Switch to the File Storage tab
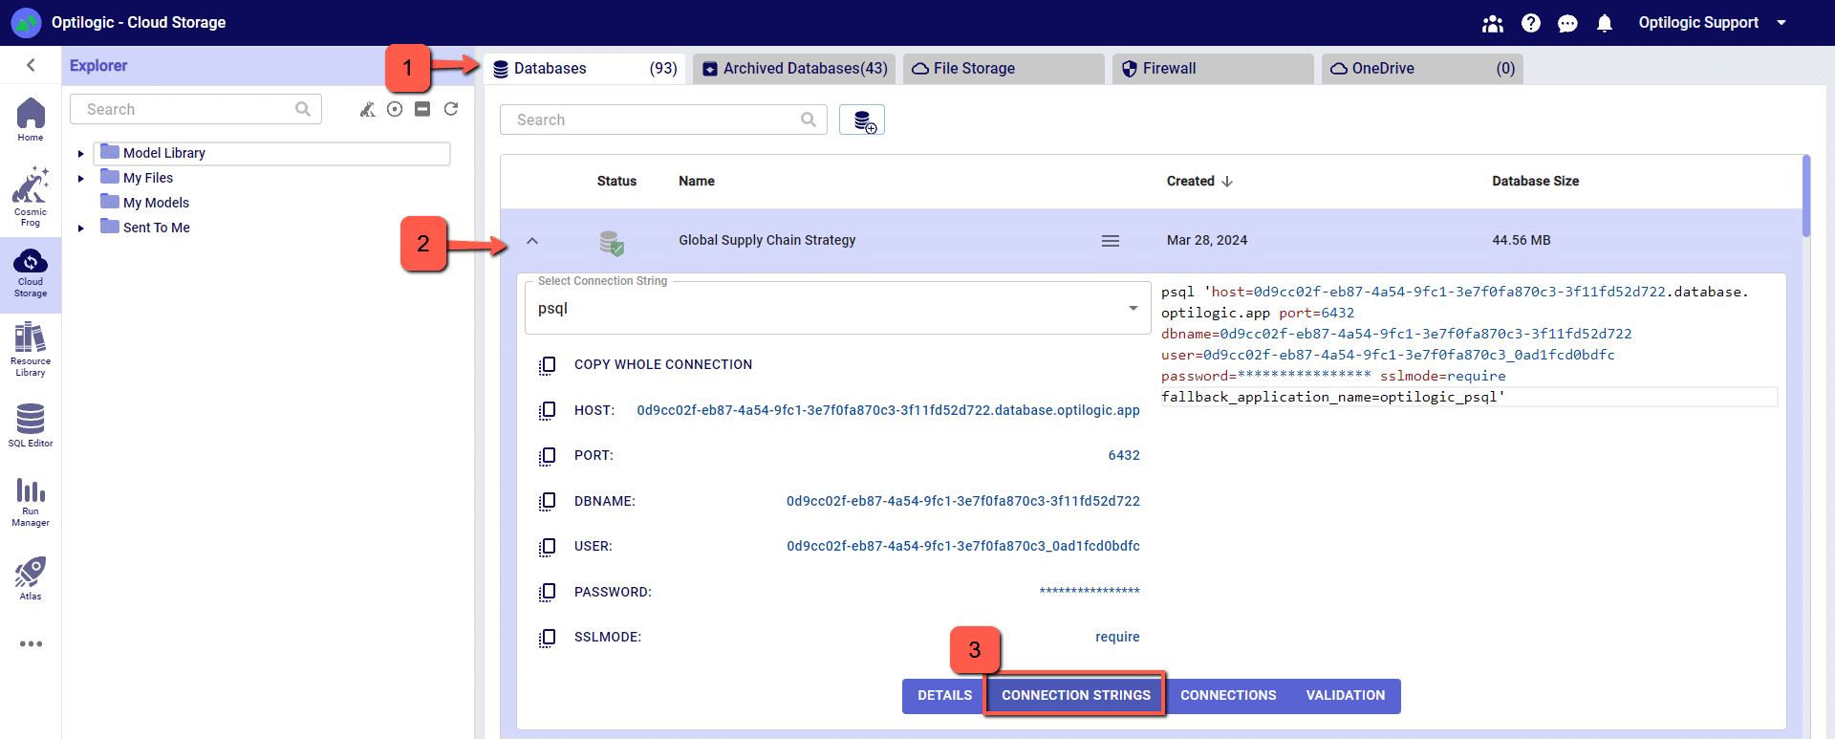This screenshot has width=1835, height=739. click(1004, 69)
